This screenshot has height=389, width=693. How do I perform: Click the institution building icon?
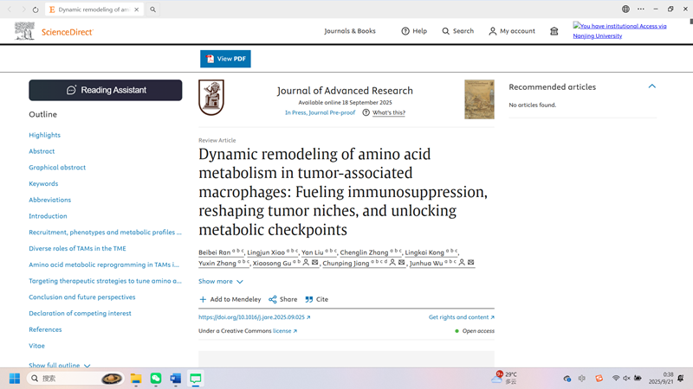554,31
